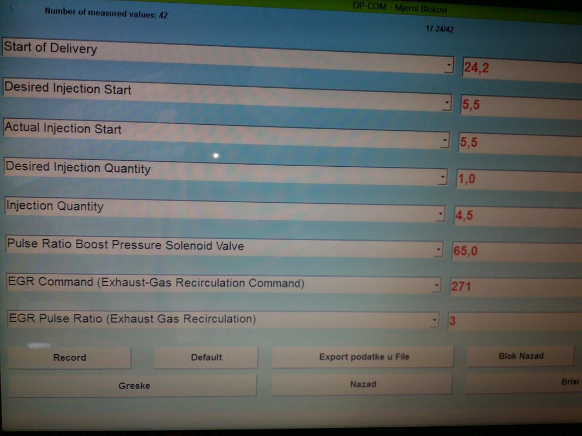Open the Desired Injection Start dropdown arrow
This screenshot has height=436, width=582.
[447, 102]
